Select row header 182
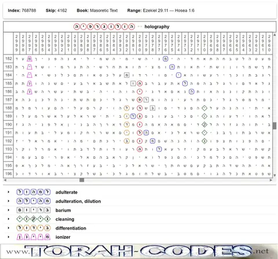This screenshot has width=278, height=259. coord(8,59)
